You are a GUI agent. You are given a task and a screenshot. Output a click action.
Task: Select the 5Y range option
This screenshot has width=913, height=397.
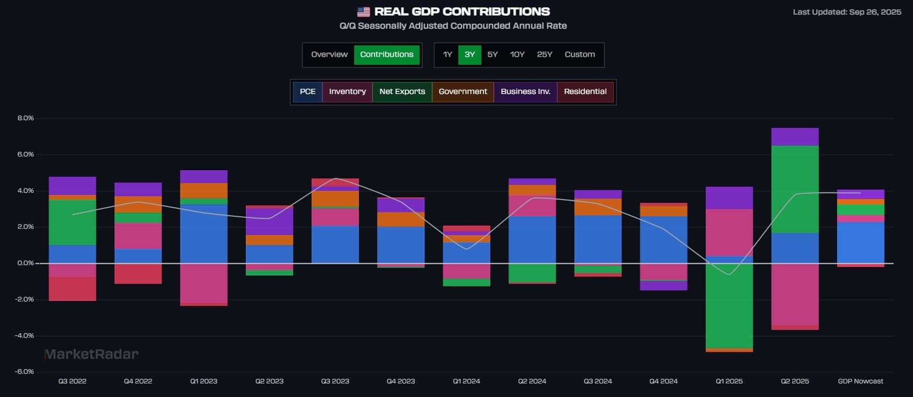[492, 55]
